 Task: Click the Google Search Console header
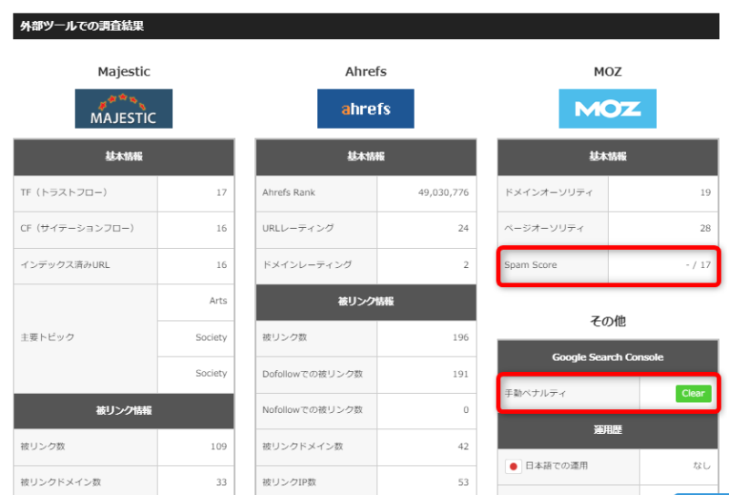pos(608,357)
